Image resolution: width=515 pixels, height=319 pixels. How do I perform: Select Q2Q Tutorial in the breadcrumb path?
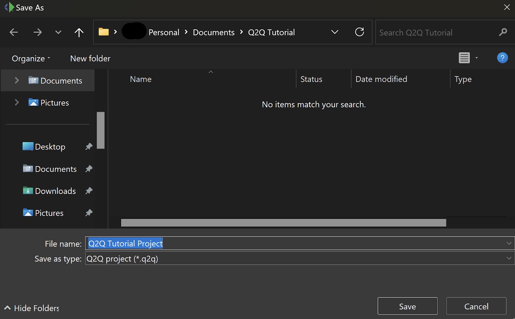point(271,33)
